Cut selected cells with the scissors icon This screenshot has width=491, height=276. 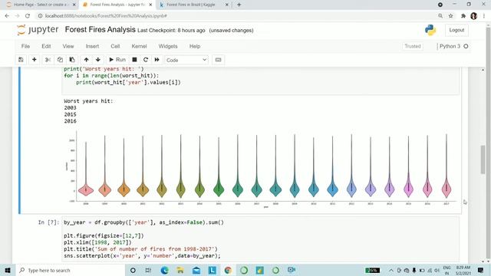pos(48,60)
